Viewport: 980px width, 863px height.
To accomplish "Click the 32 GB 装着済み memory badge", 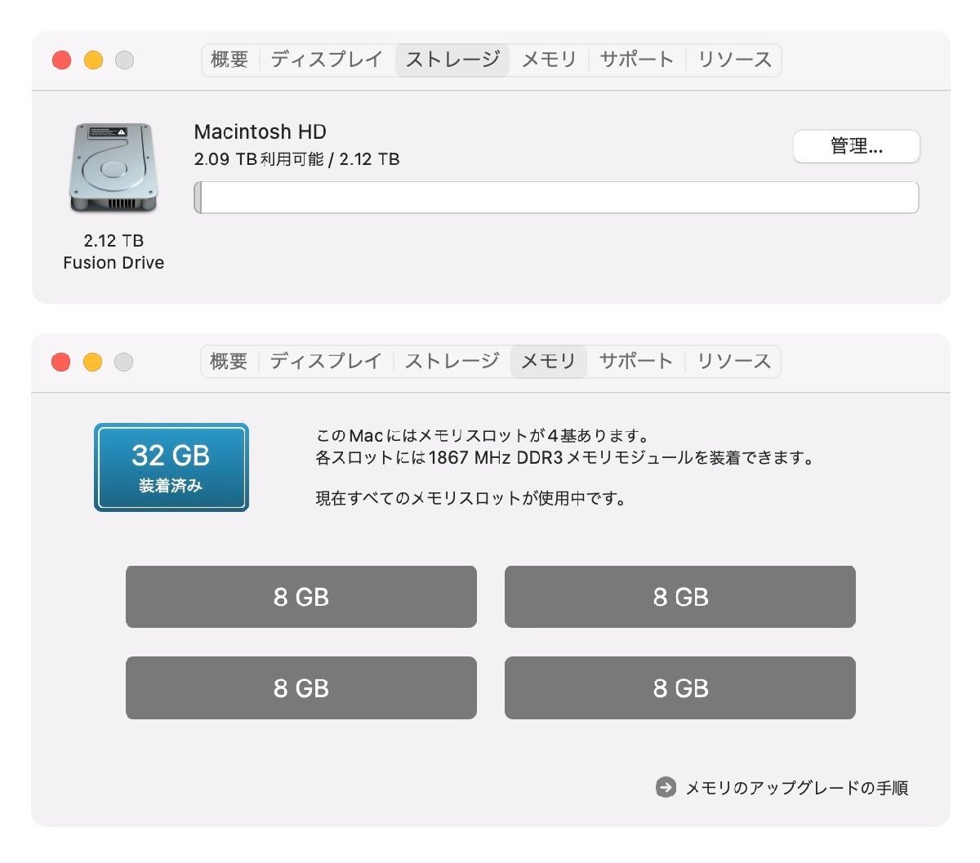I will tap(171, 468).
